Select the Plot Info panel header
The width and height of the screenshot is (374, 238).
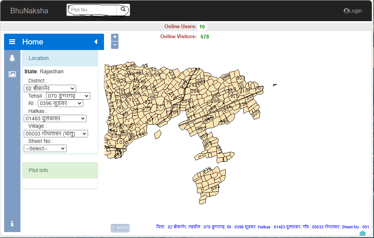(x=60, y=170)
